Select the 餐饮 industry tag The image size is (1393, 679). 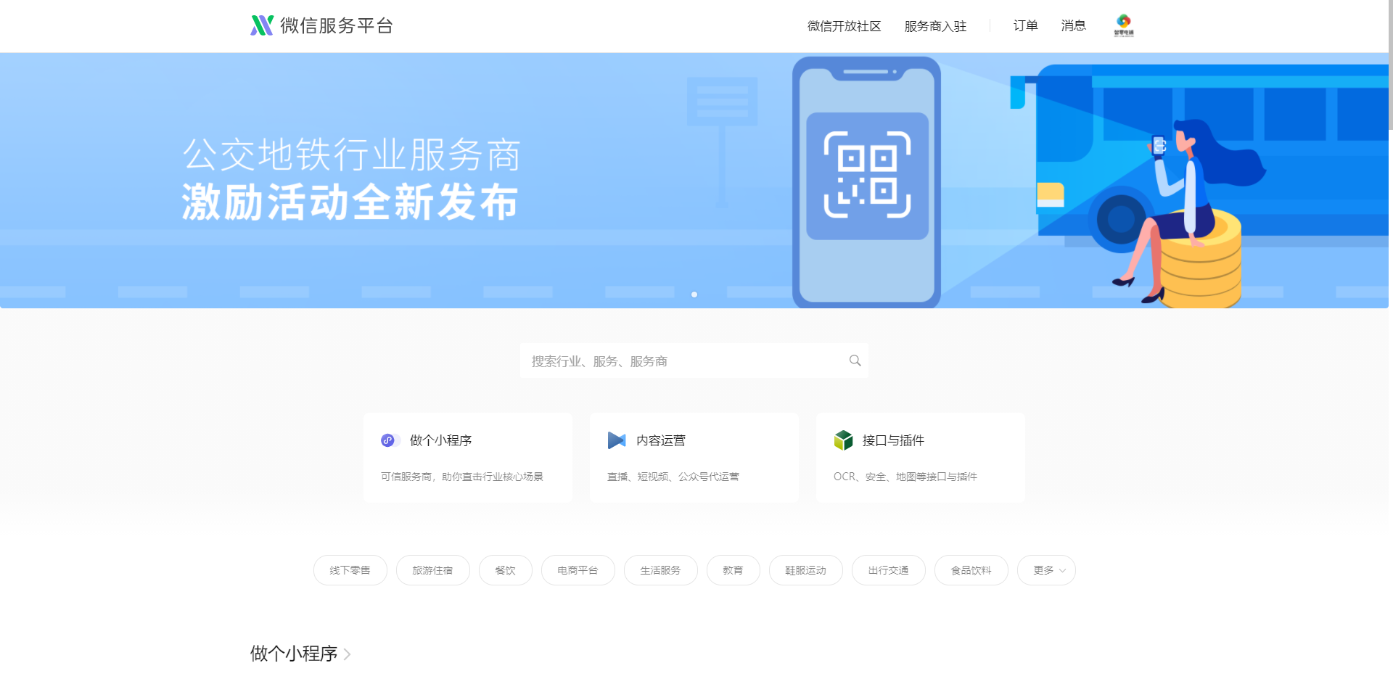[506, 570]
